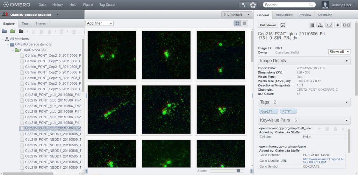Switch to the Acquisition tab
The width and height of the screenshot is (358, 175).
click(x=284, y=15)
